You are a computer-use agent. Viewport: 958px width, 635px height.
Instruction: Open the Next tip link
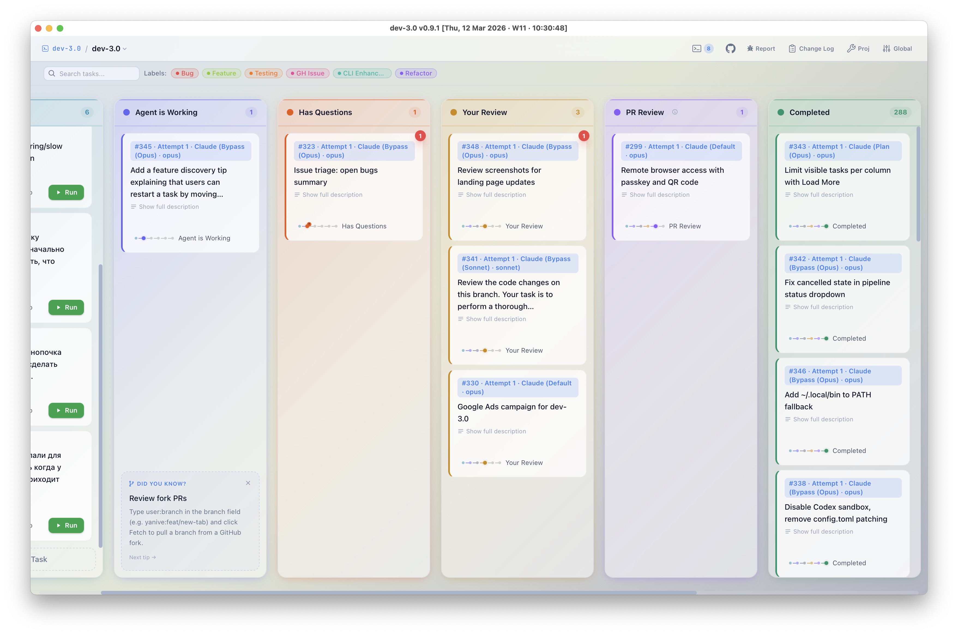[142, 557]
